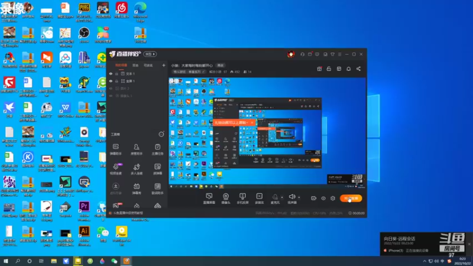The image size is (473, 266).
Task: Expand microphone options arrow
Action: pyautogui.click(x=282, y=197)
